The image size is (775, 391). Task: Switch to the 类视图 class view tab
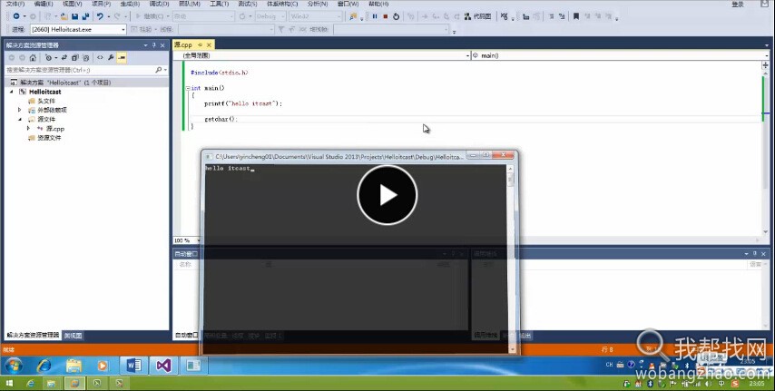click(73, 335)
